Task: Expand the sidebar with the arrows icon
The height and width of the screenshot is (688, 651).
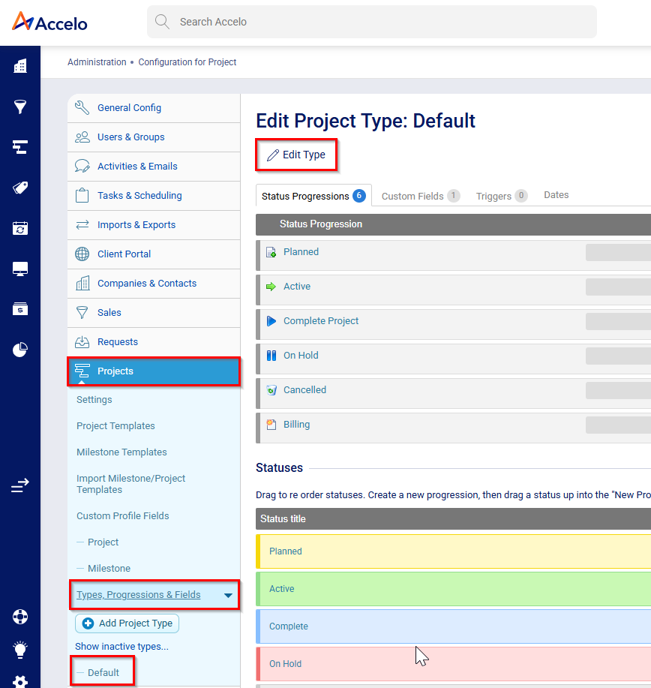Action: point(20,485)
